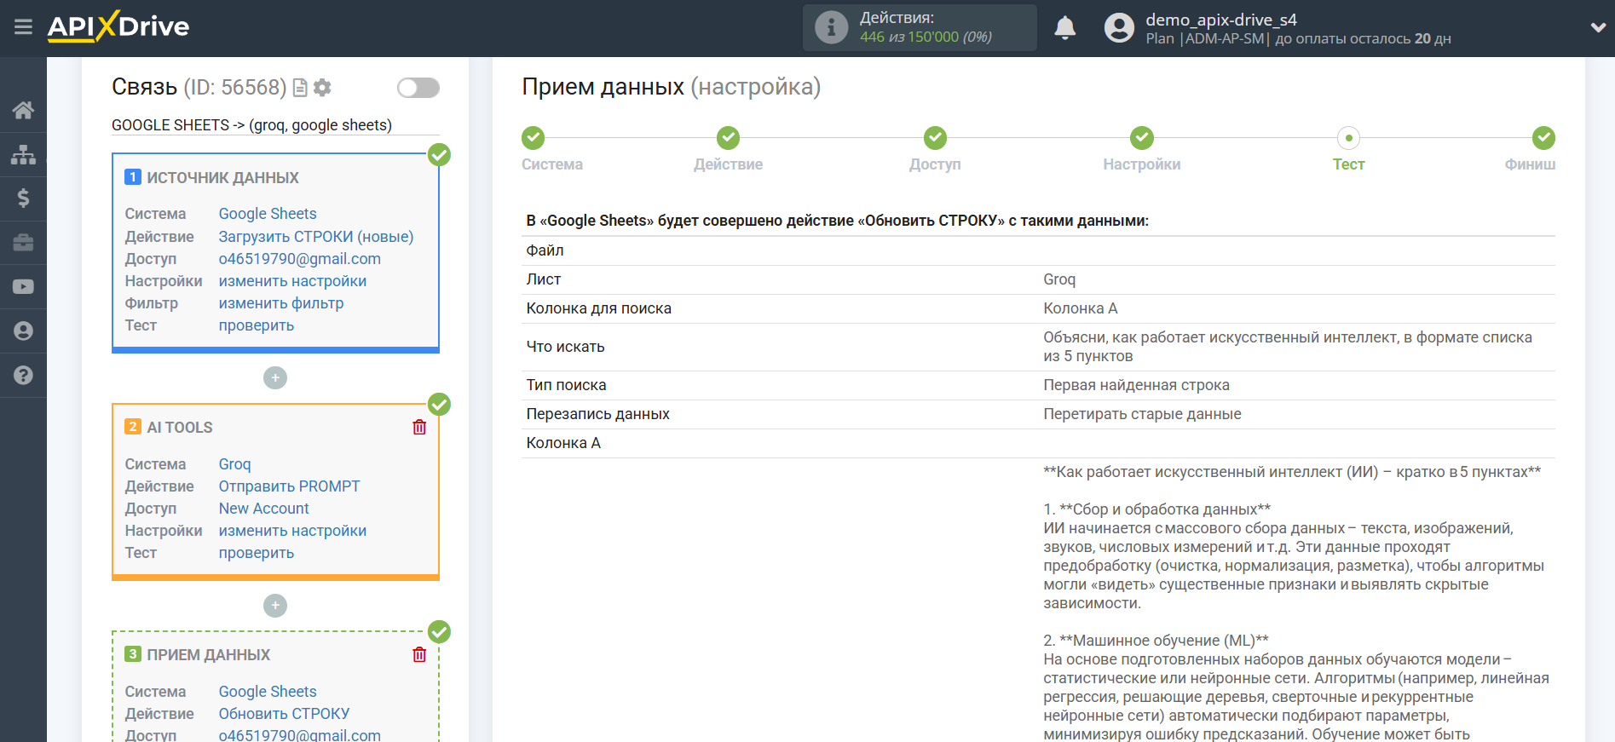This screenshot has width=1615, height=742.
Task: Click проверить in AI Tools block
Action: click(x=257, y=553)
